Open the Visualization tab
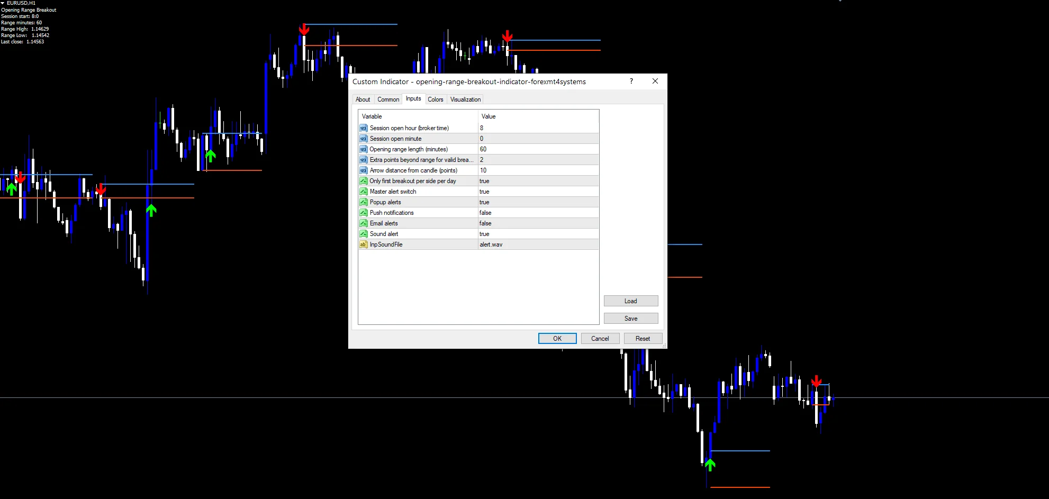The height and width of the screenshot is (499, 1049). pos(466,99)
